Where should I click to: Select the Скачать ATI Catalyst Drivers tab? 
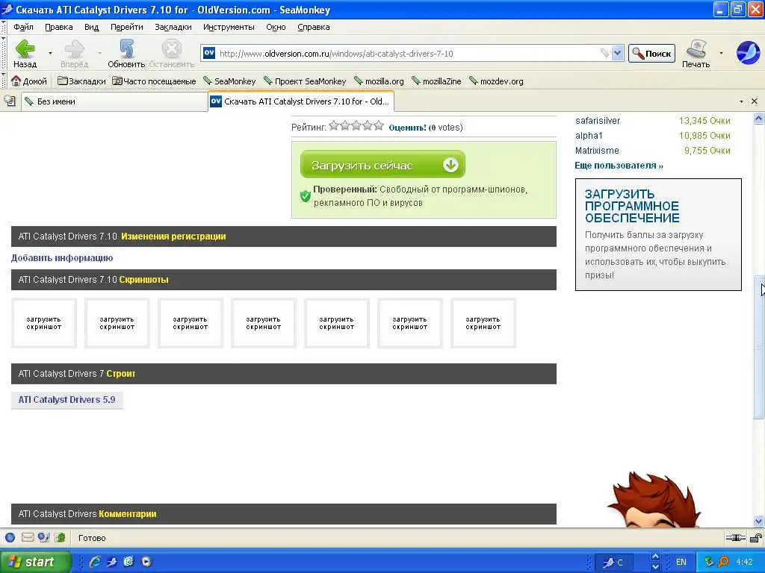click(x=301, y=101)
